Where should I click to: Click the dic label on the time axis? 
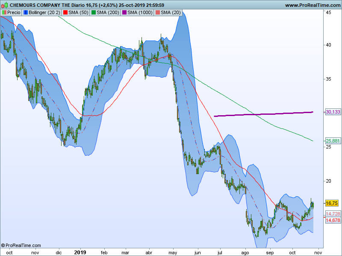[x=59, y=253]
